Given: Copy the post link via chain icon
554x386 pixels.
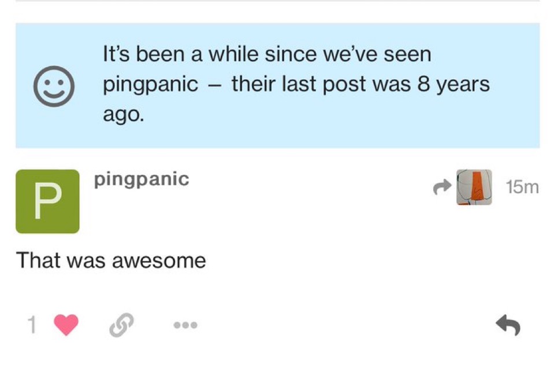Looking at the screenshot, I should coord(121,325).
